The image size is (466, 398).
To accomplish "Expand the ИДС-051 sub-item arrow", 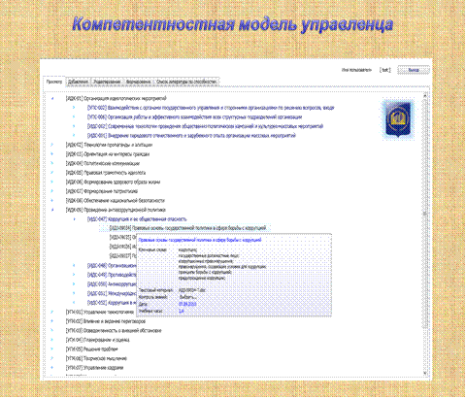I will point(74,293).
